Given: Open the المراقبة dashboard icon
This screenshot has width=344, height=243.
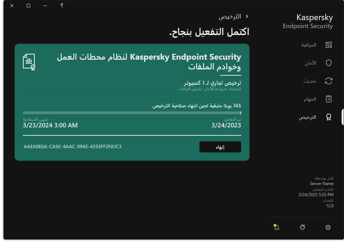Looking at the screenshot, I should click(328, 45).
